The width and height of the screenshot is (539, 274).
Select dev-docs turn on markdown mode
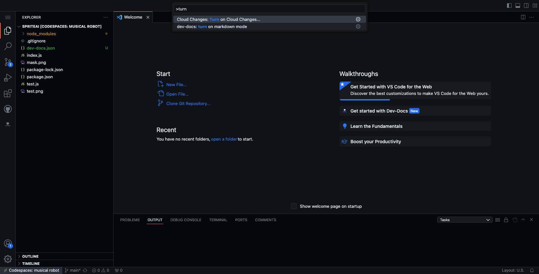pos(212,27)
